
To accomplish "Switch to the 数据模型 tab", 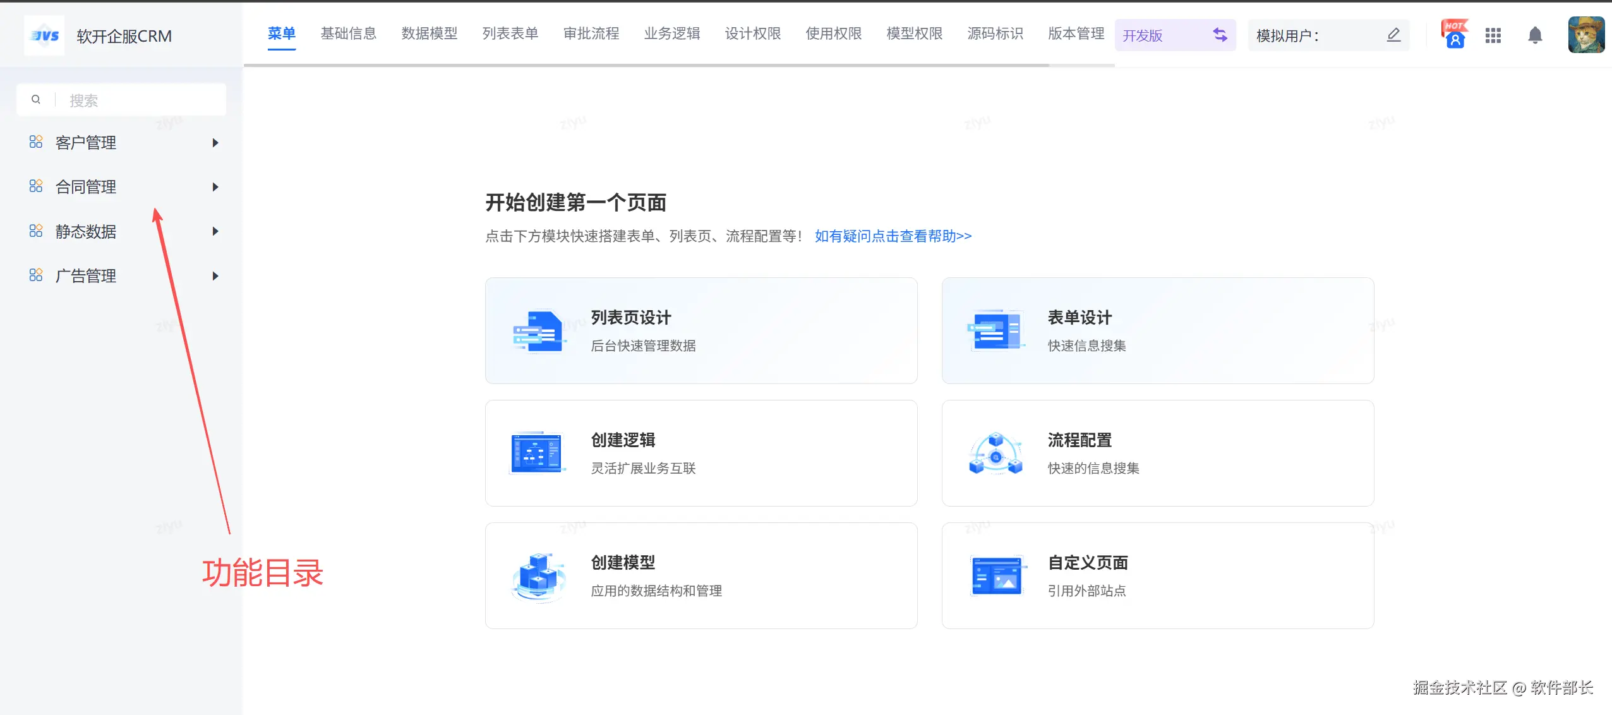I will 430,33.
